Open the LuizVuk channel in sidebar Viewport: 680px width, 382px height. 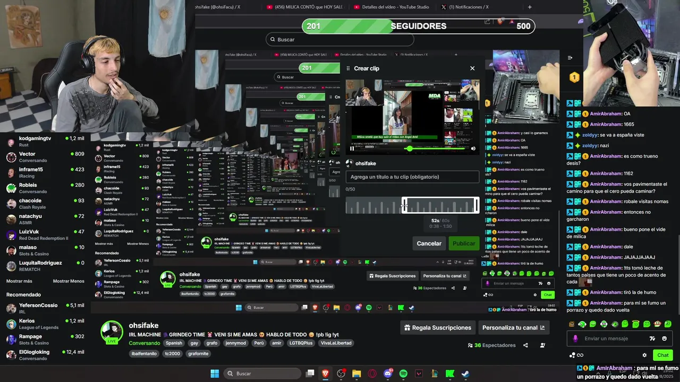(x=45, y=235)
